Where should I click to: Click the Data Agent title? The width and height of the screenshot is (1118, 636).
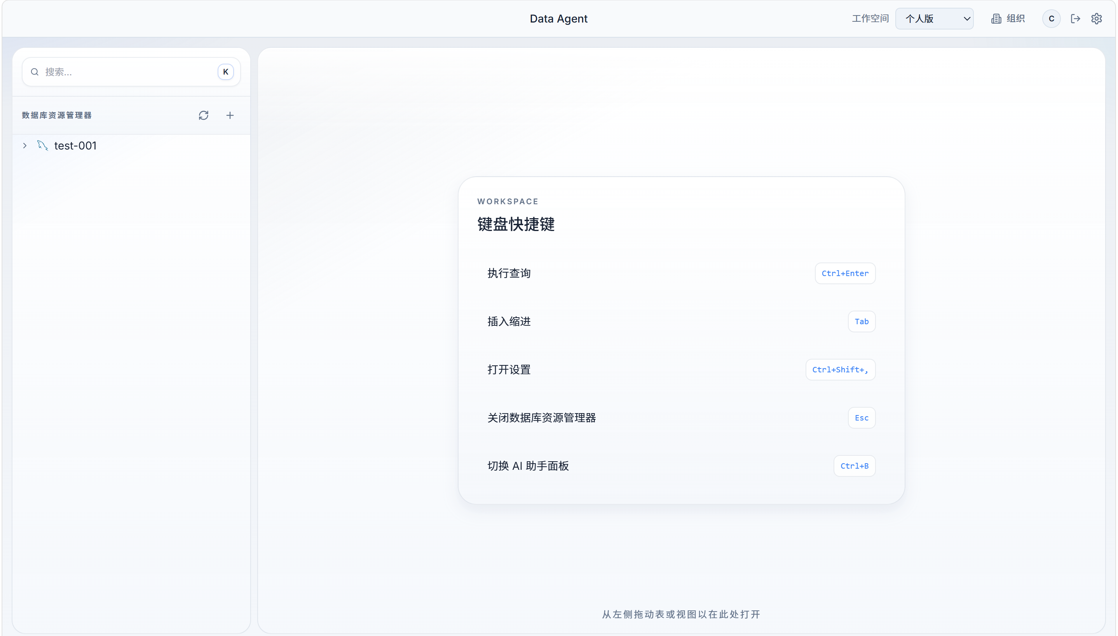558,18
